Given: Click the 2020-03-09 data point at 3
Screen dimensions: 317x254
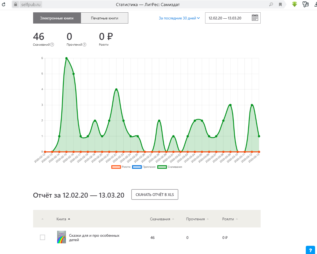Looking at the screenshot, I should 230,105.
